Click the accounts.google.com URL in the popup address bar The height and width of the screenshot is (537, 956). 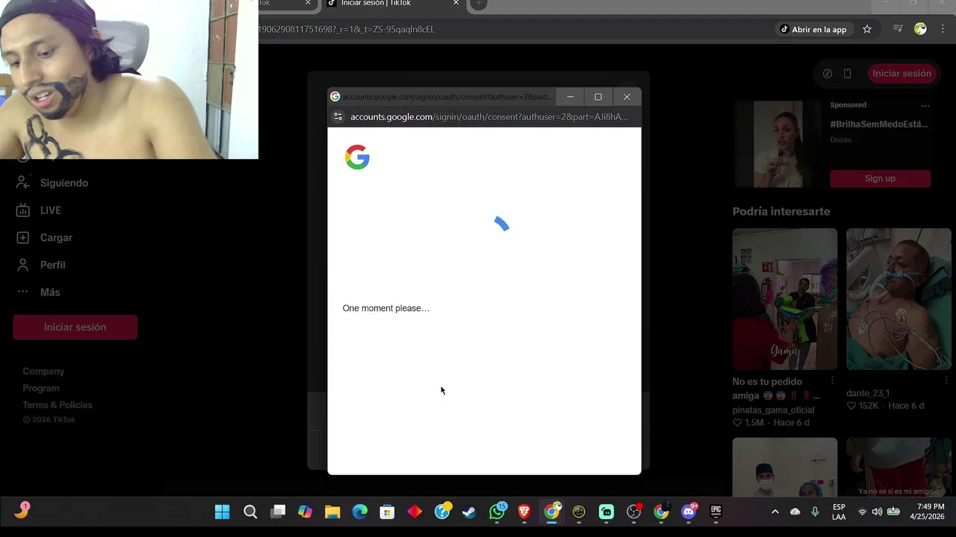(488, 117)
